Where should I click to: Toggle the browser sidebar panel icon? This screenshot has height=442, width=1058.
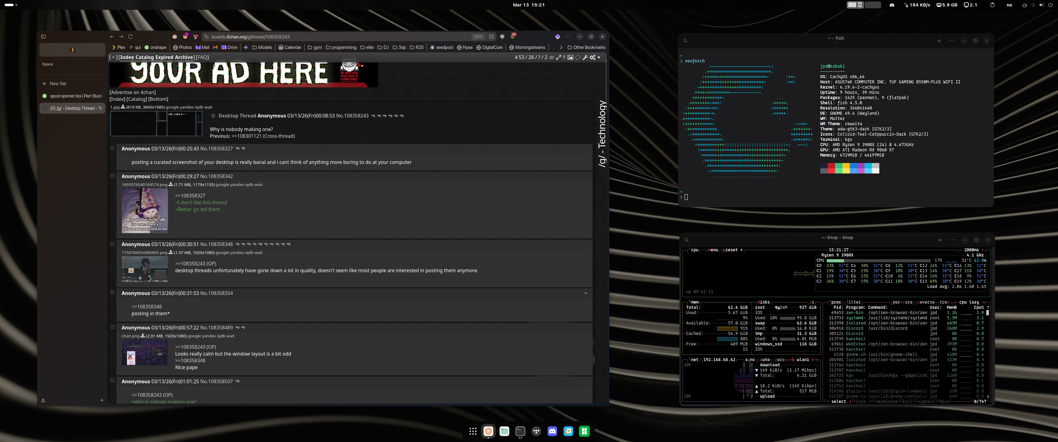[x=43, y=37]
